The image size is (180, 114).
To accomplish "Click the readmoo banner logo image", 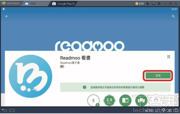I will 90,46.
